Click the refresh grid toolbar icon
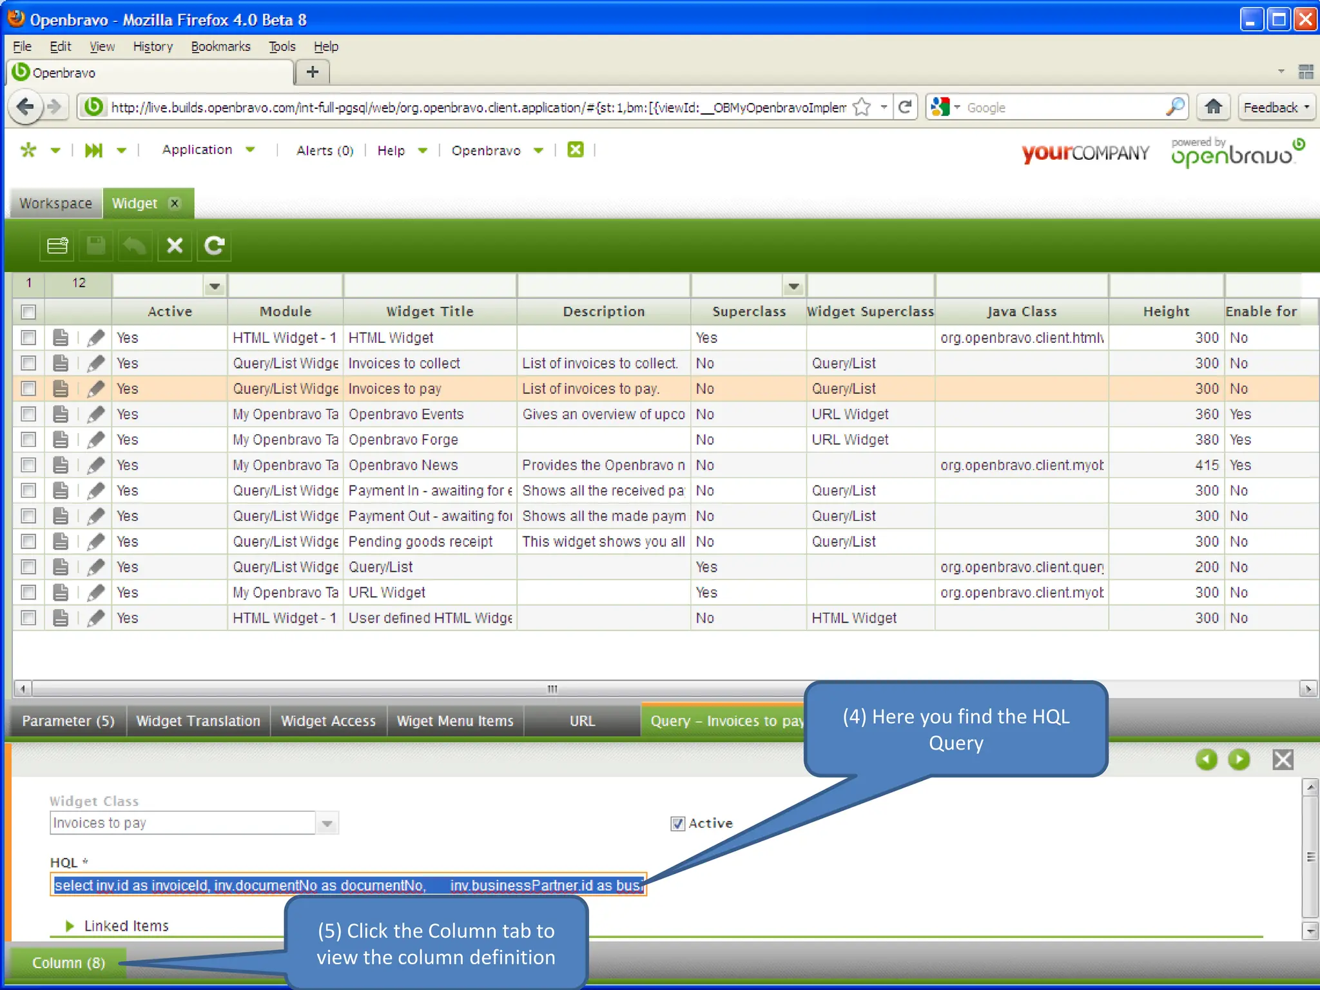Screen dimensions: 1320x990 tap(214, 246)
